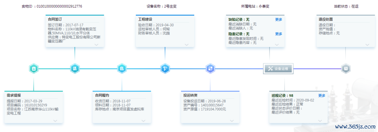Click the 所属电站：永泰变 label

[x=255, y=7]
